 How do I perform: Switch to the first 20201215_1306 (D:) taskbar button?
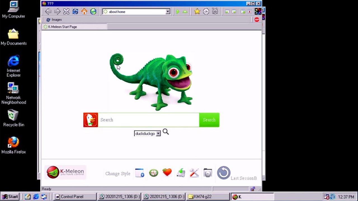tap(119, 197)
